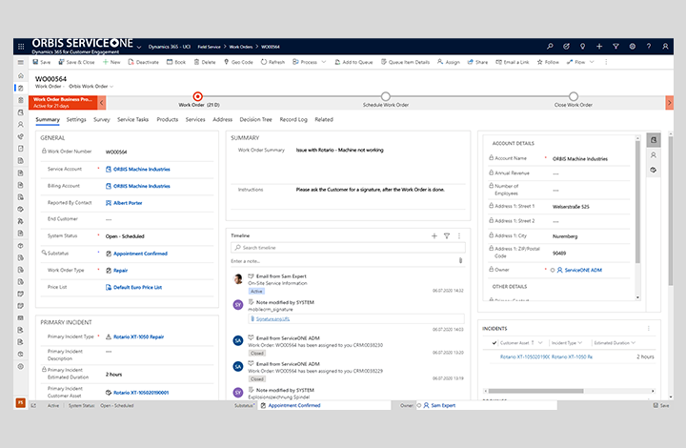Open the Orbis Work Order form selector
The image size is (686, 448).
91,86
